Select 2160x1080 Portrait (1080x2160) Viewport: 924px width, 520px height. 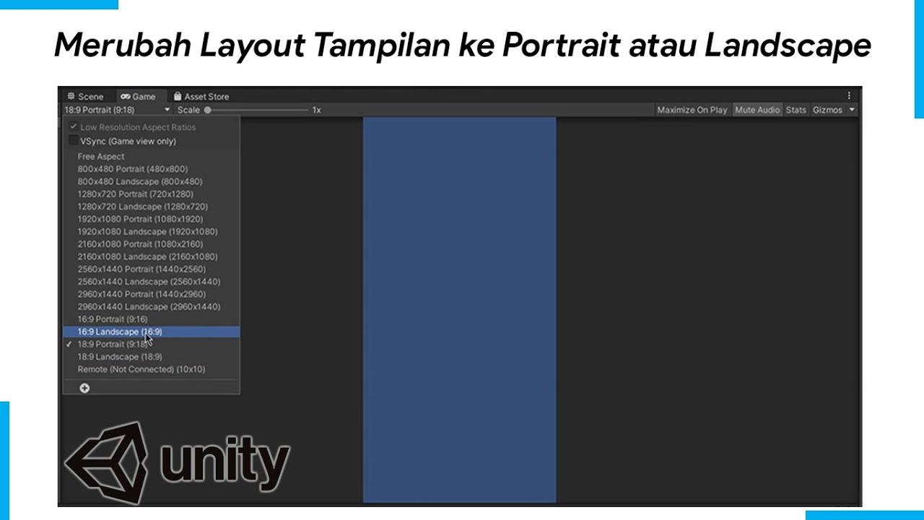point(151,244)
